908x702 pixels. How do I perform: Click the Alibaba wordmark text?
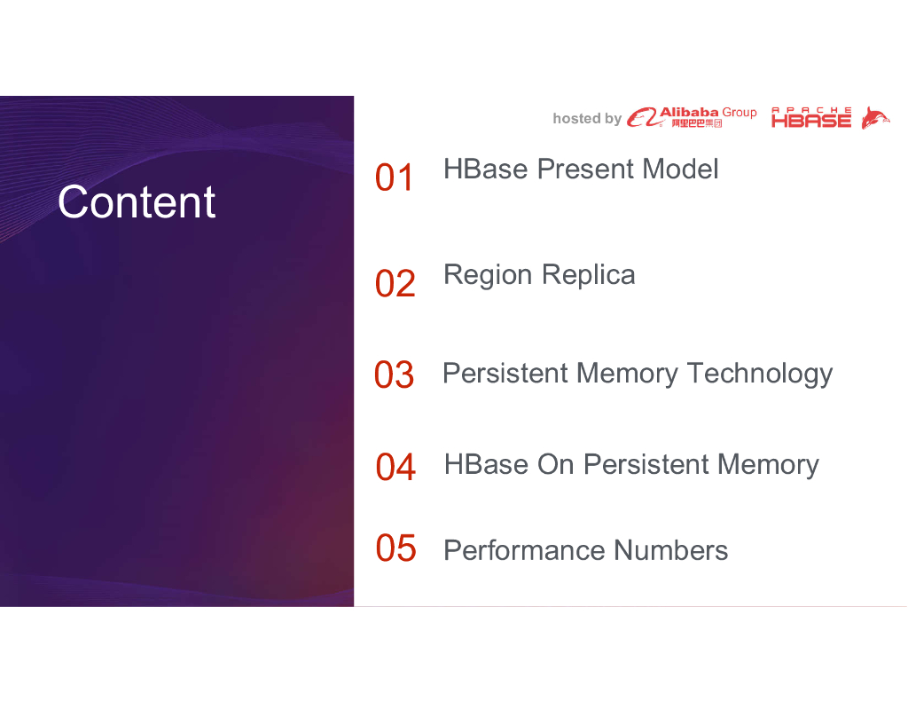coord(690,112)
